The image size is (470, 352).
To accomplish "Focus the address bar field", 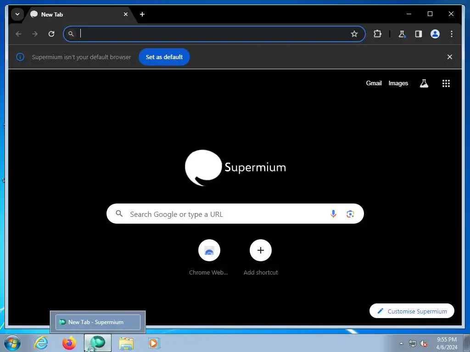I will pyautogui.click(x=214, y=34).
